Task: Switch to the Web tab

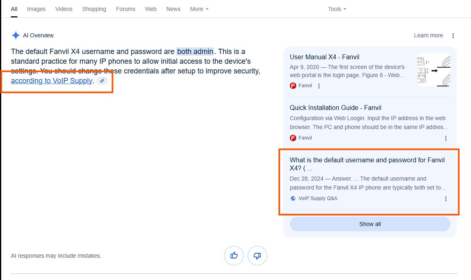Action: pos(151,9)
